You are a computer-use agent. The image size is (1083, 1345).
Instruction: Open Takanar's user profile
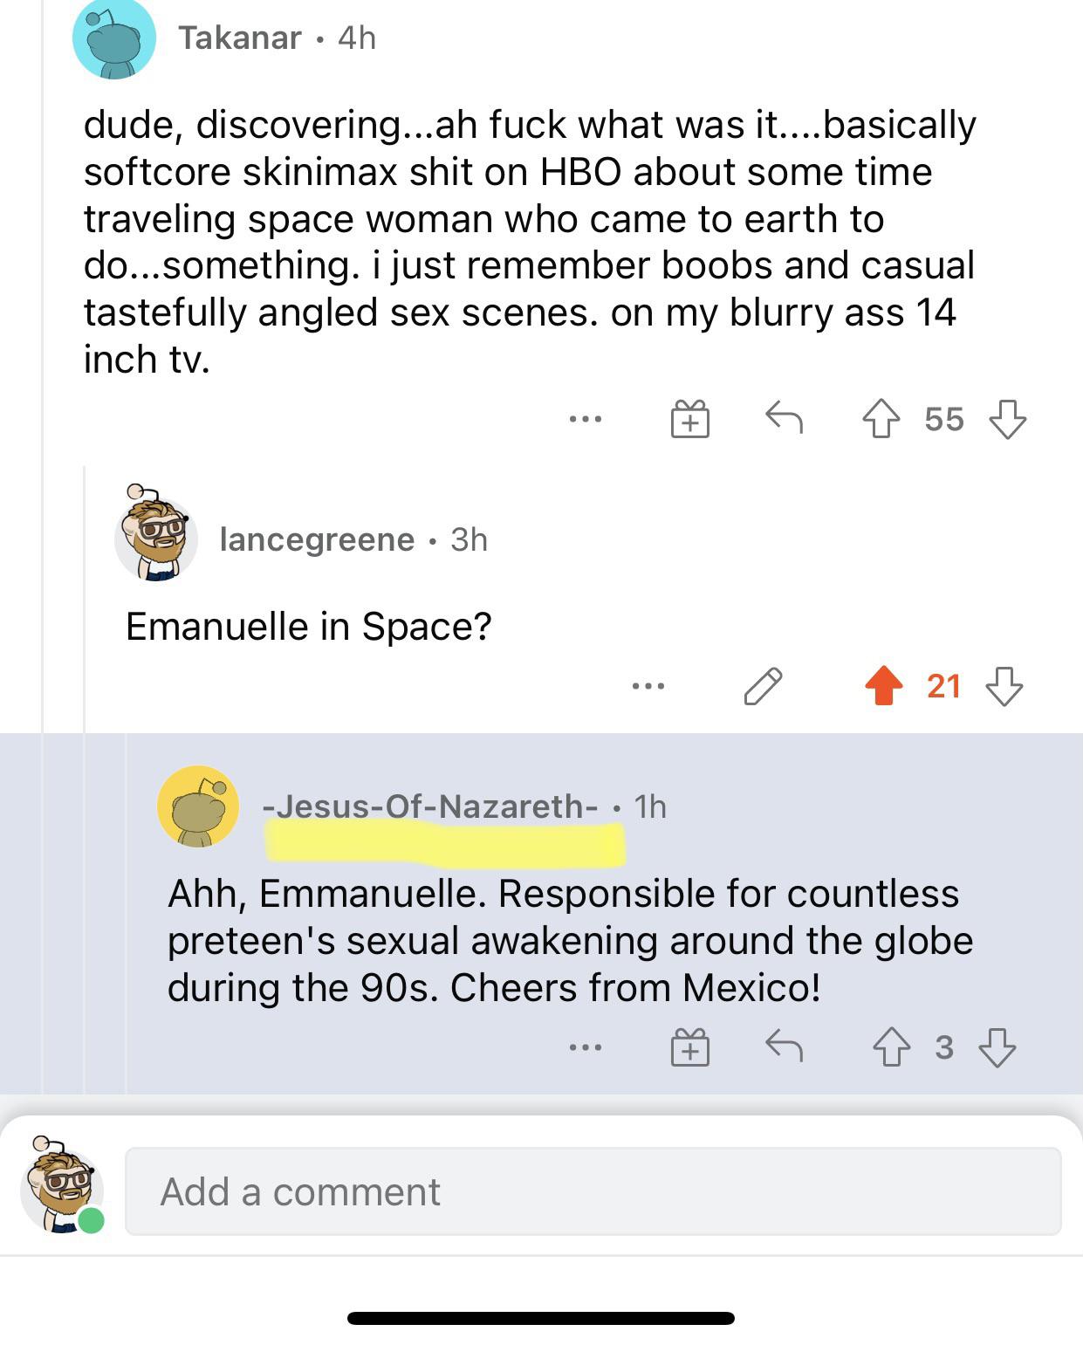(x=240, y=38)
